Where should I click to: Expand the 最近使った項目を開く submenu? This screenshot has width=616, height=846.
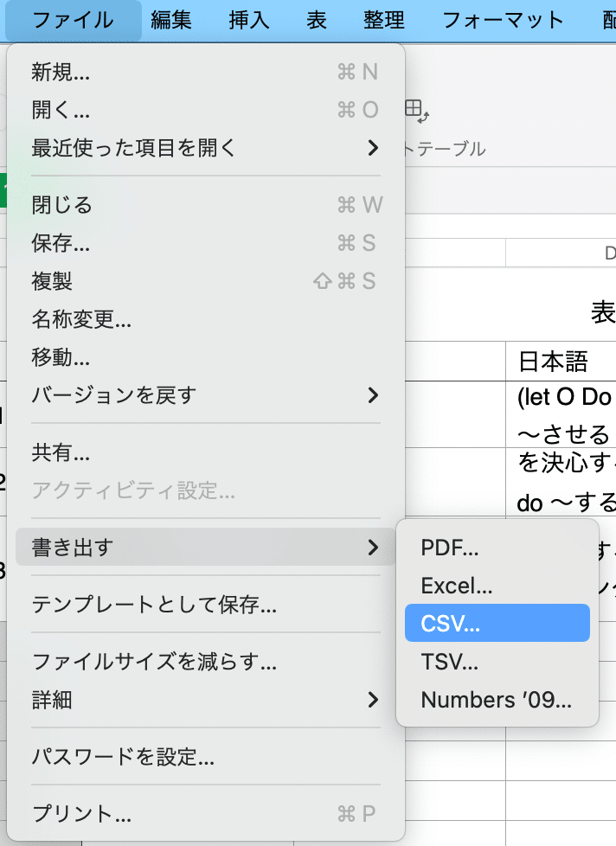pos(205,148)
